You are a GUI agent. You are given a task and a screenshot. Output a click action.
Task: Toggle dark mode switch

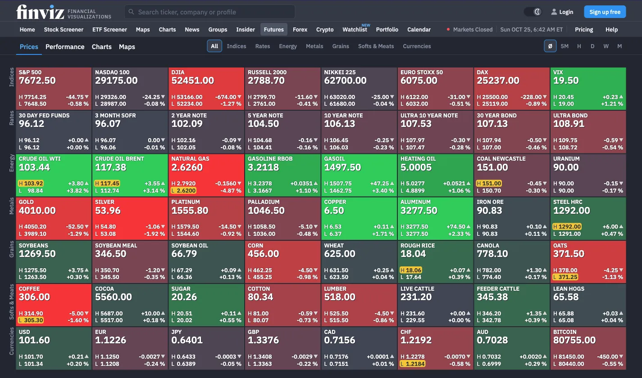[533, 12]
